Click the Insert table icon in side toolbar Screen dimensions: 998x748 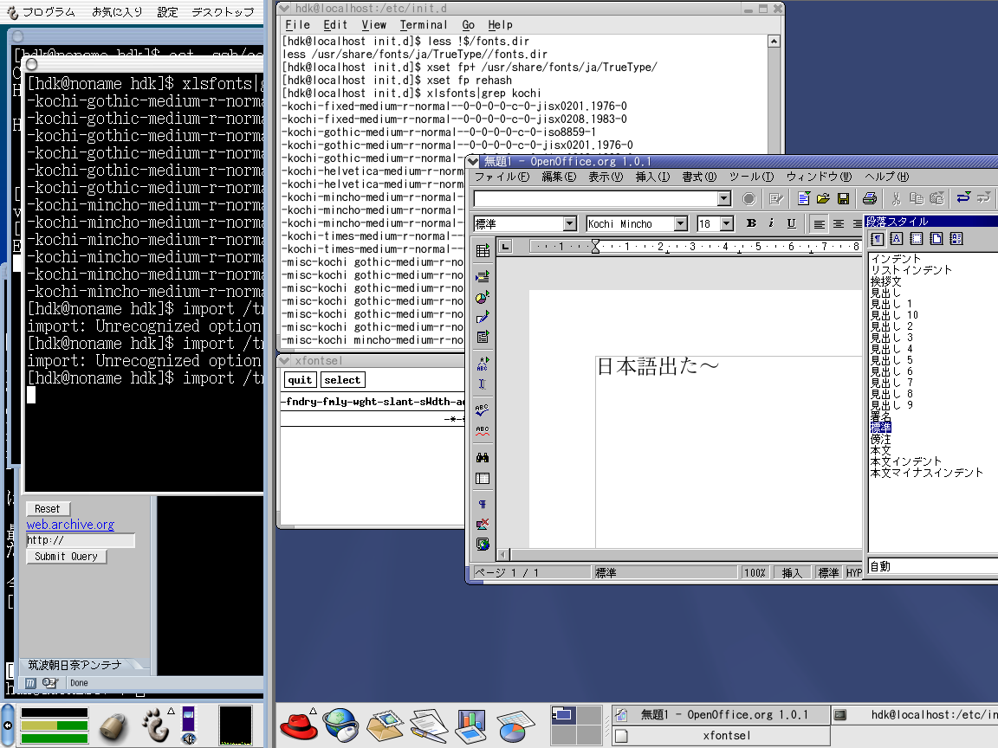tap(483, 250)
